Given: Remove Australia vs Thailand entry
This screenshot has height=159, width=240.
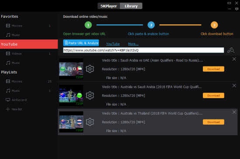Looking at the screenshot, I should click(234, 112).
